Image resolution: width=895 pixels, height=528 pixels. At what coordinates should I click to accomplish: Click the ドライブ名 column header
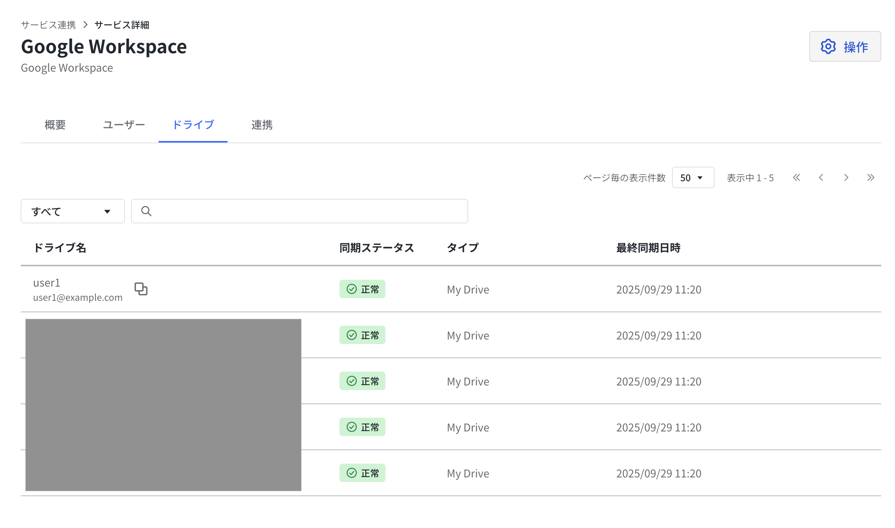coord(59,248)
